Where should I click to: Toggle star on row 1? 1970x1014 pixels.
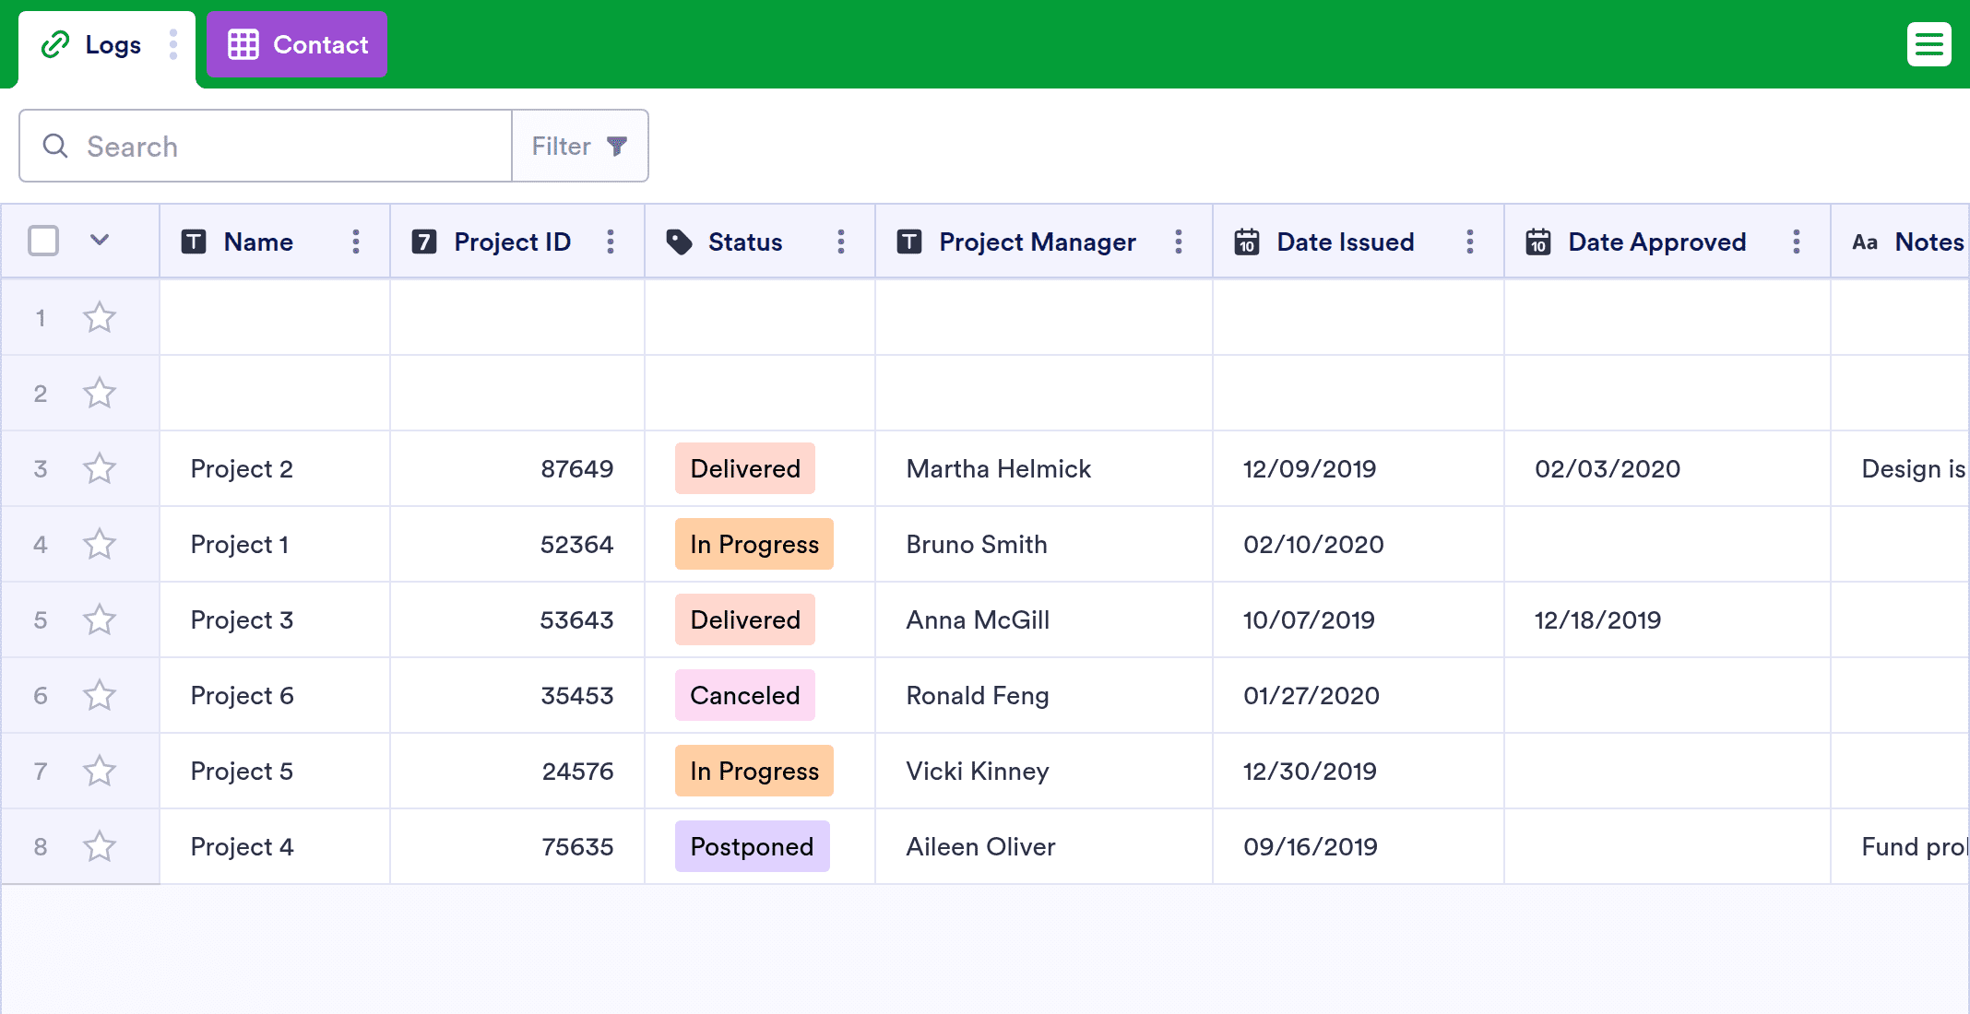point(100,317)
